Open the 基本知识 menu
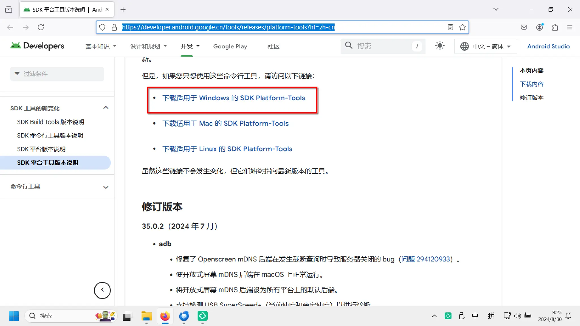This screenshot has height=326, width=580. [x=101, y=46]
